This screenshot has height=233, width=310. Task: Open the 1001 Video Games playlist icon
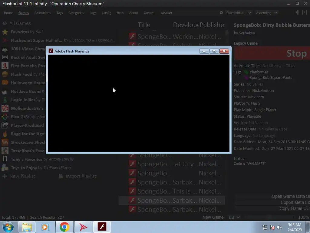[x=5, y=49]
